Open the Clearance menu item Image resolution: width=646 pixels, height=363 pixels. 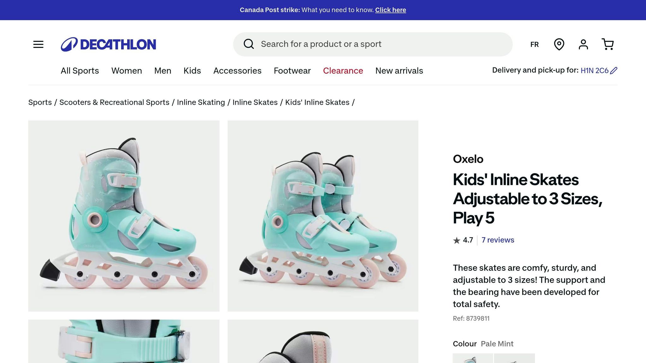point(343,71)
